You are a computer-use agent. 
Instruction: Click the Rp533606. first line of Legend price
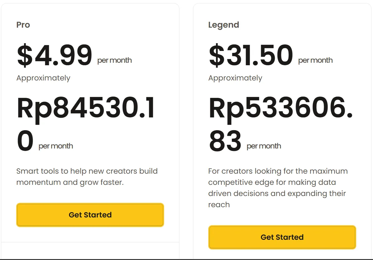click(x=281, y=109)
